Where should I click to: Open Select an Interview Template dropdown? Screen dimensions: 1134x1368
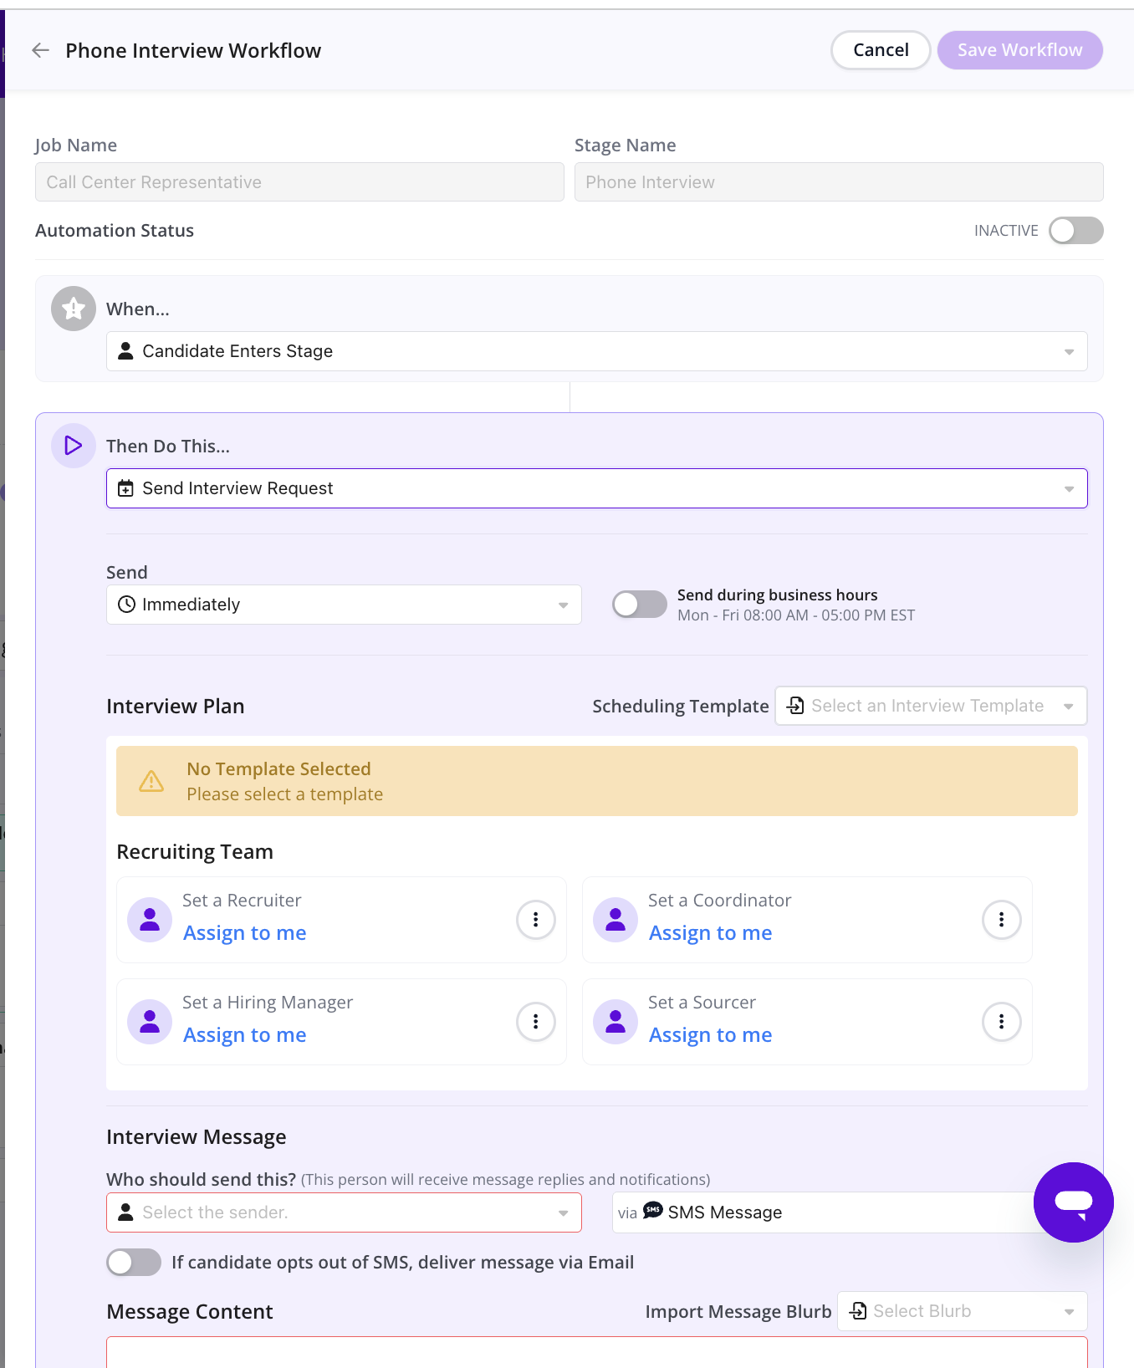[931, 706]
